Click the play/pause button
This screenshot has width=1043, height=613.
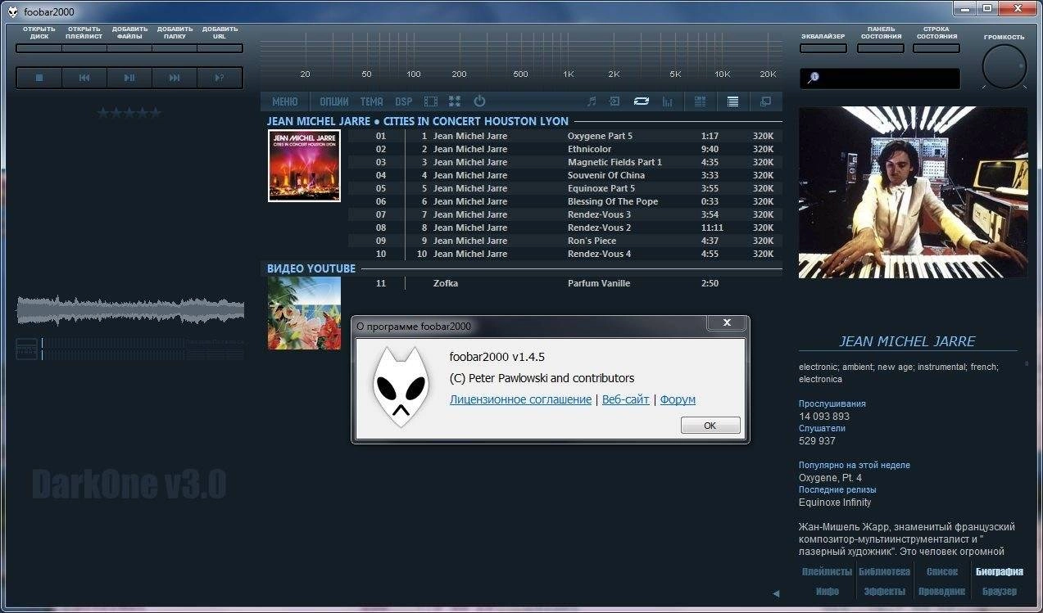click(129, 78)
